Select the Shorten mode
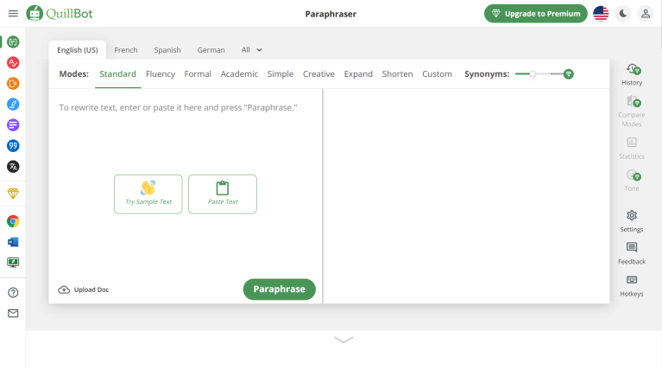Image resolution: width=662 pixels, height=368 pixels. click(x=397, y=74)
